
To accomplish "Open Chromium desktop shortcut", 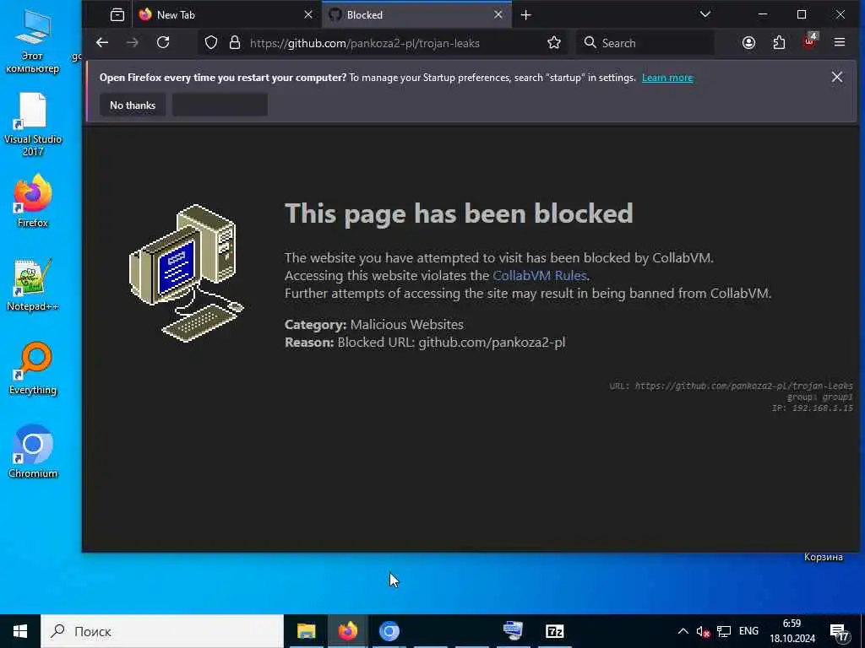I will point(33,452).
